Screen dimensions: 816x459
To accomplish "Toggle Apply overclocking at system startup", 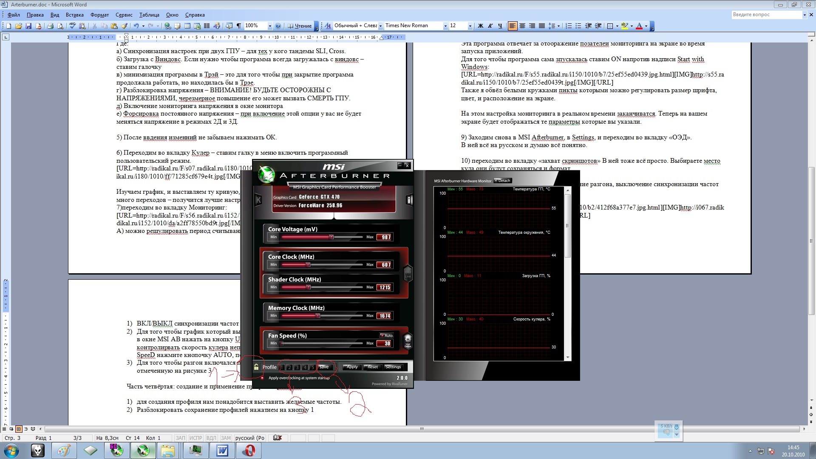I will pyautogui.click(x=262, y=378).
